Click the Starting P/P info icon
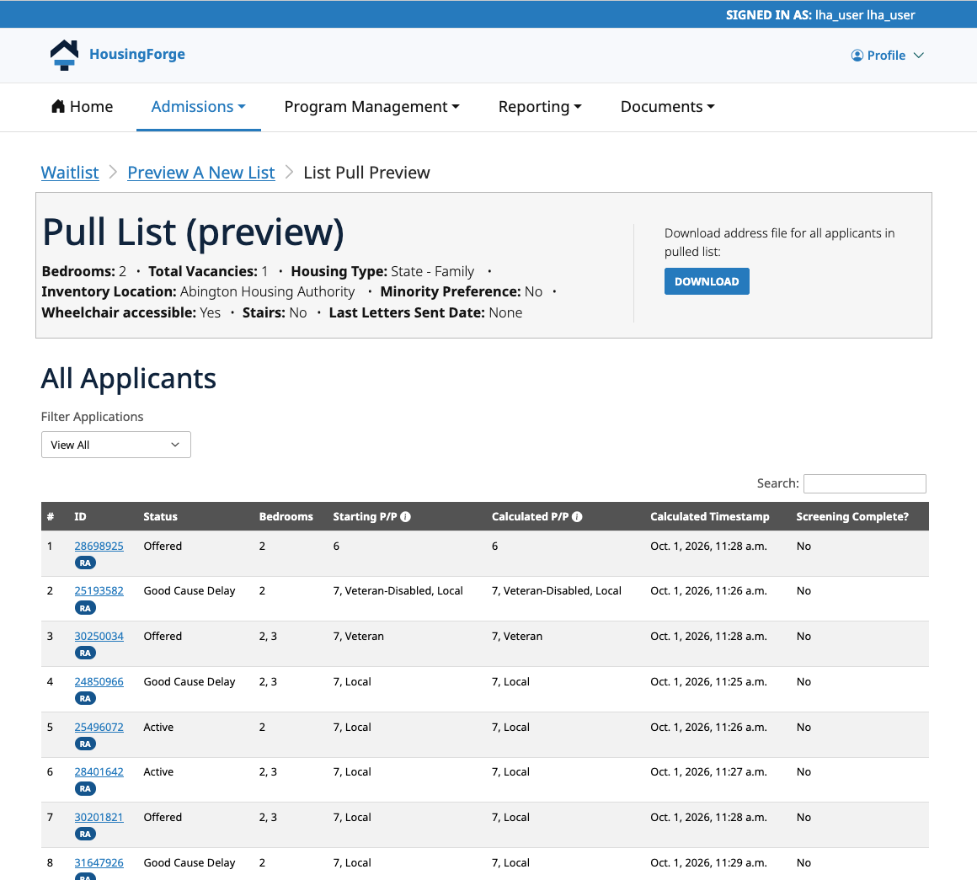977x880 pixels. [x=406, y=517]
